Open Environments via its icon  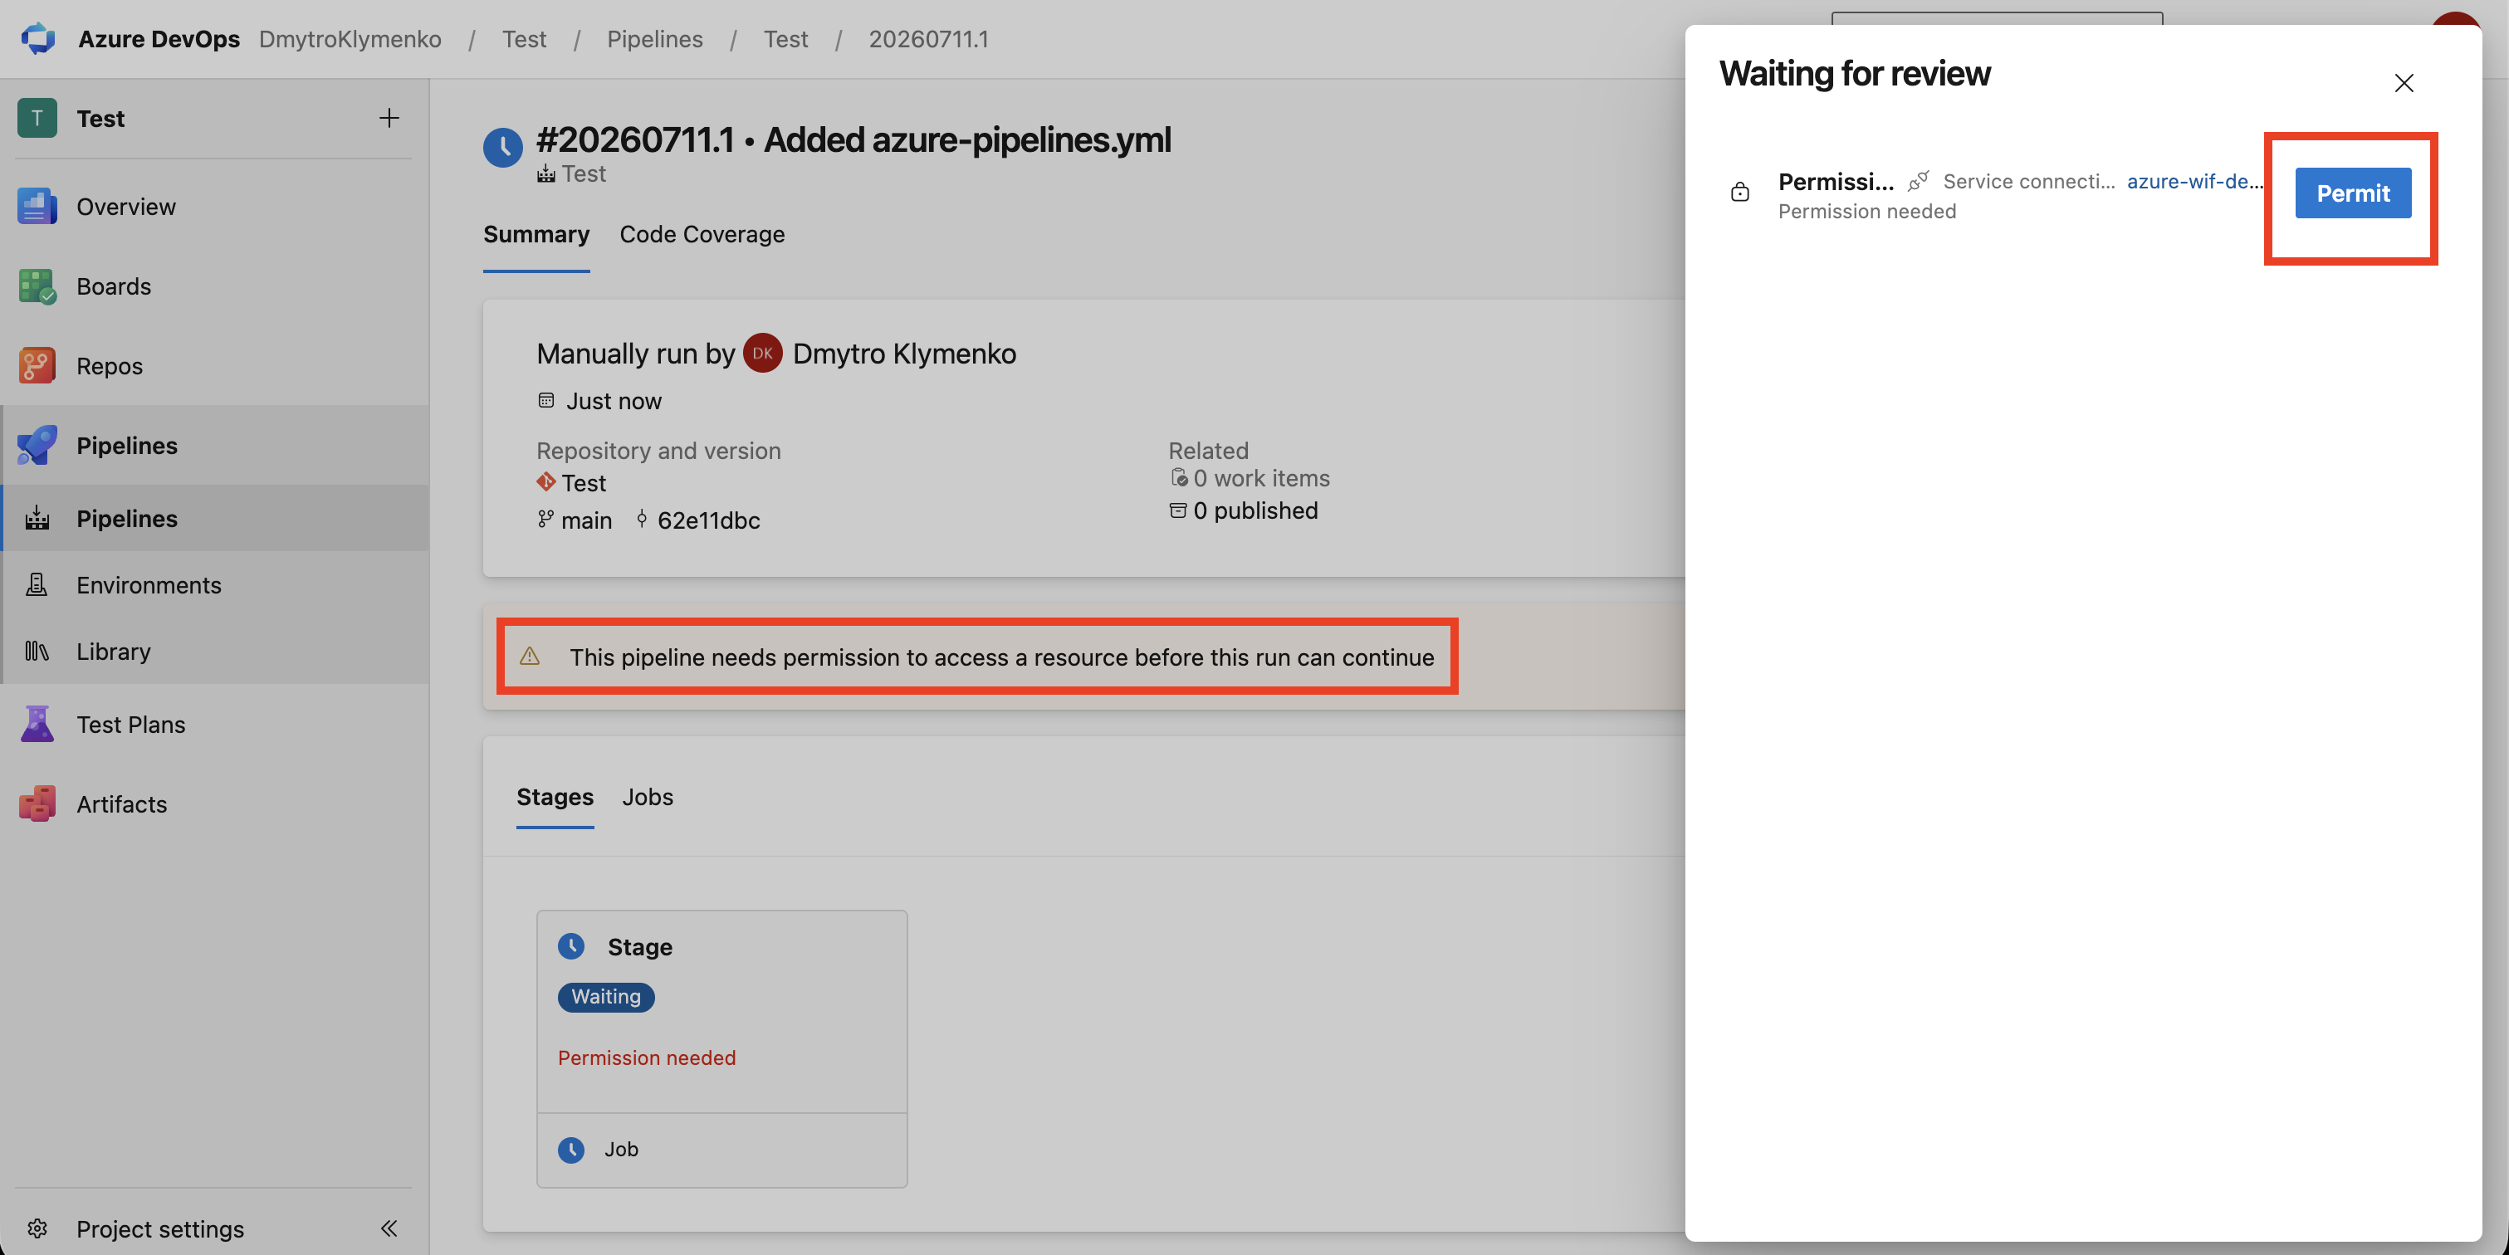point(37,584)
